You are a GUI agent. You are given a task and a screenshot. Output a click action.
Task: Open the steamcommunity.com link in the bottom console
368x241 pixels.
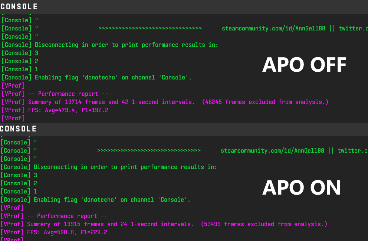(272, 151)
